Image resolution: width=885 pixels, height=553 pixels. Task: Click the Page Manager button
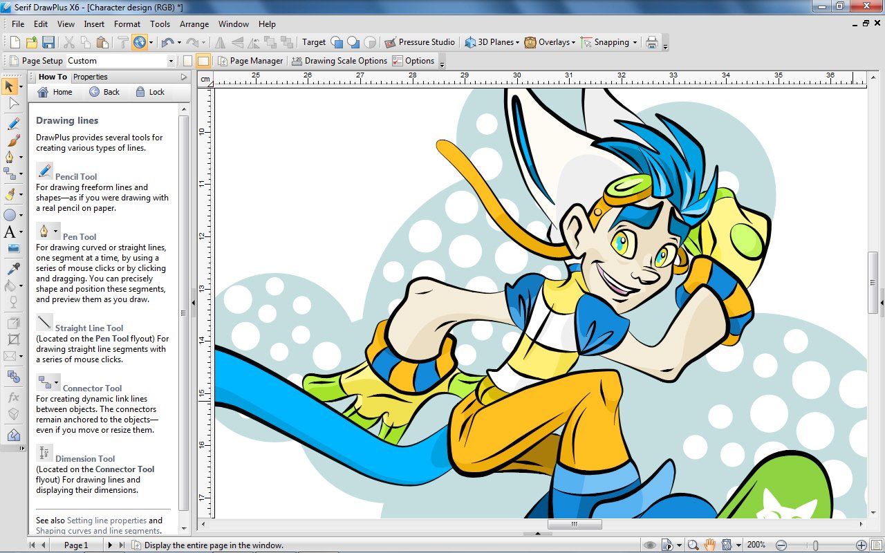click(250, 61)
